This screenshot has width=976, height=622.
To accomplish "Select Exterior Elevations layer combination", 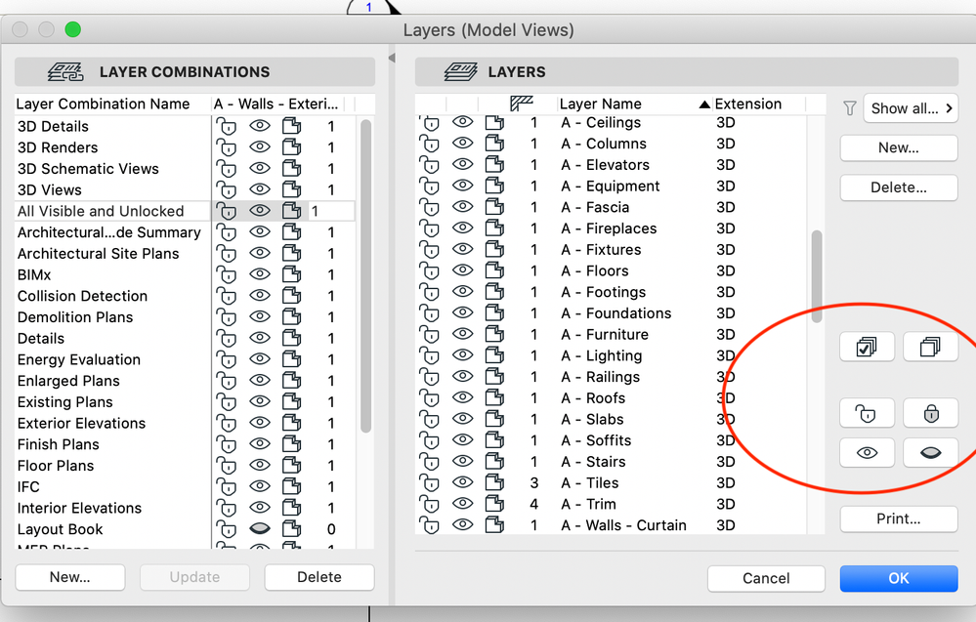I will 81,423.
